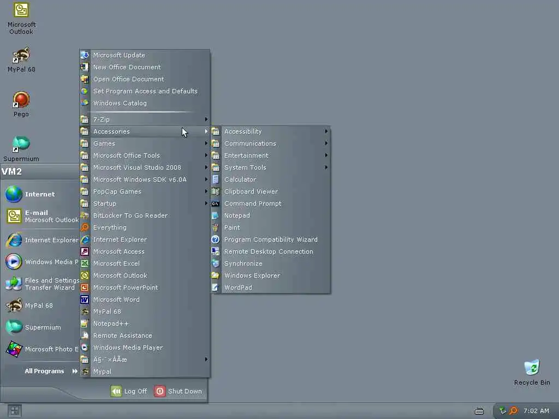
Task: Expand Microsoft Visual Studio 2008 folder
Action: tap(145, 167)
